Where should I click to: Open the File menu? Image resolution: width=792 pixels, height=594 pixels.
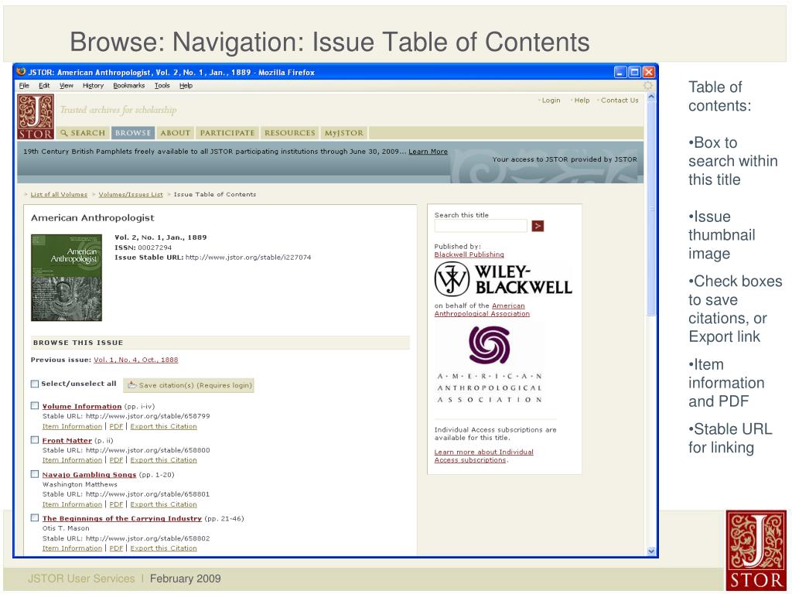coord(24,85)
